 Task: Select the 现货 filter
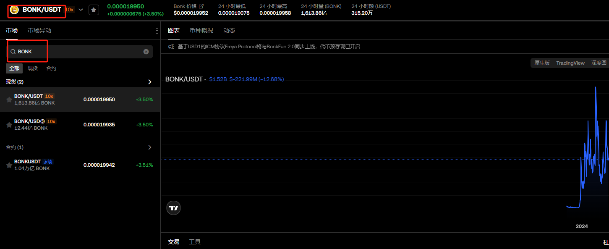click(33, 68)
